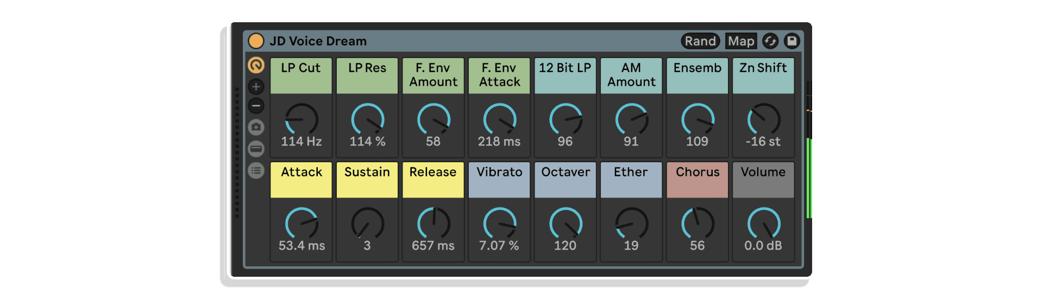This screenshot has width=1043, height=299.
Task: Click the 114 Hz cutoff value
Action: (301, 142)
